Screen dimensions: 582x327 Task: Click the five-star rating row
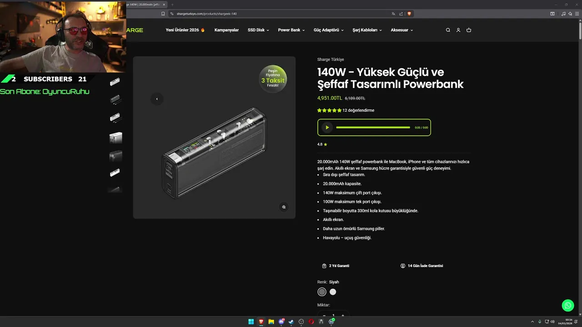(x=329, y=110)
